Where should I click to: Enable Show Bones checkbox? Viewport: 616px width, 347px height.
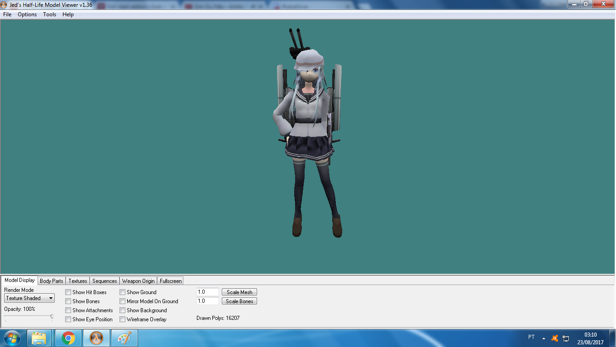coord(68,301)
